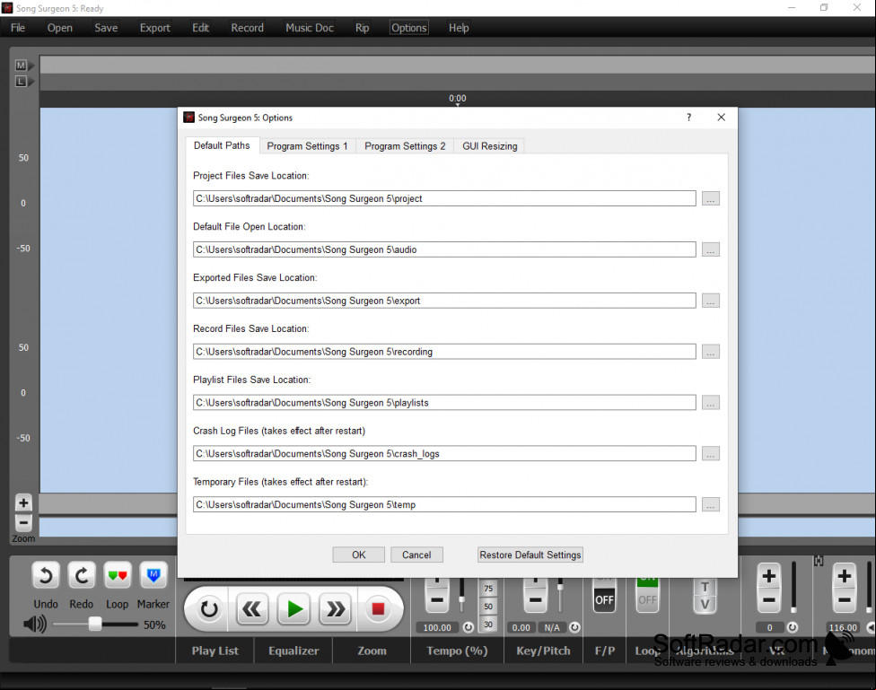This screenshot has height=690, width=876.
Task: Open the Zoom panel tab
Action: (x=372, y=651)
